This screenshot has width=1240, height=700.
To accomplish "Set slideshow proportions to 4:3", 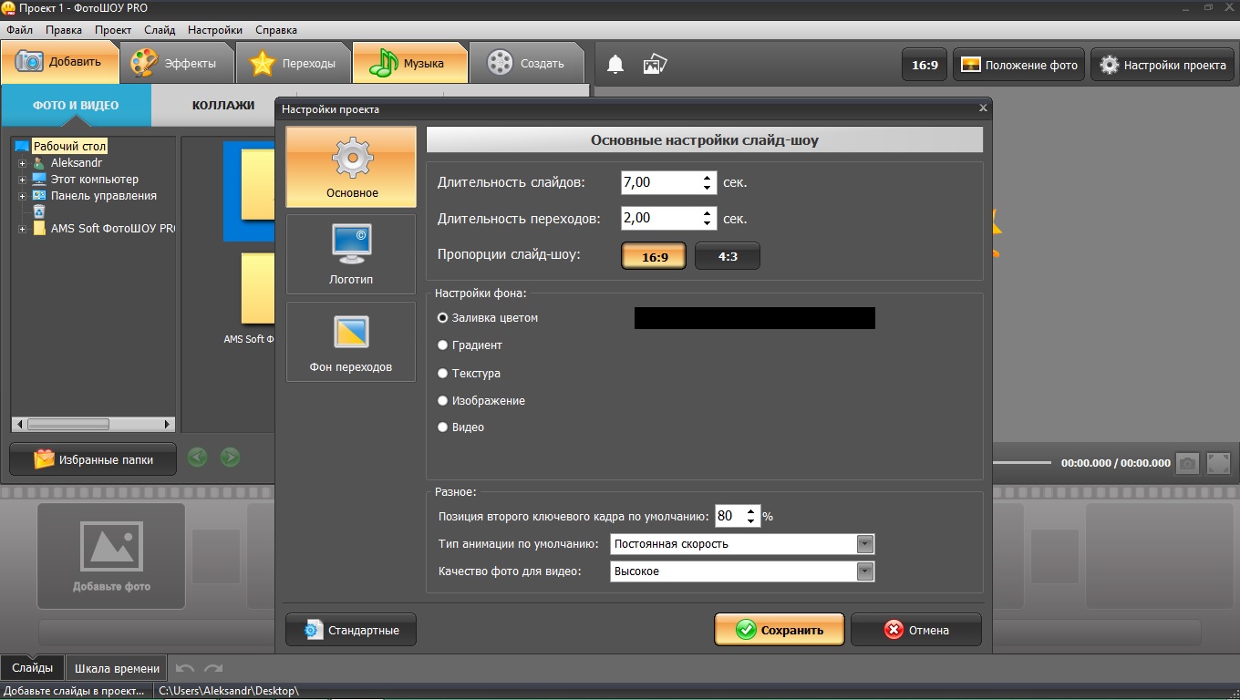I will pyautogui.click(x=728, y=257).
